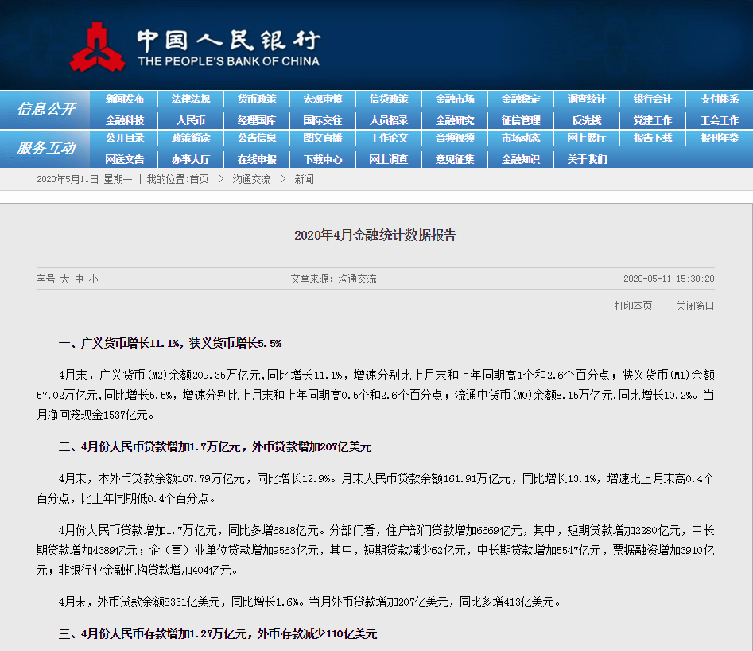Viewport: 753px width, 651px height.
Task: Click 服务互动 section header
Action: pos(46,148)
